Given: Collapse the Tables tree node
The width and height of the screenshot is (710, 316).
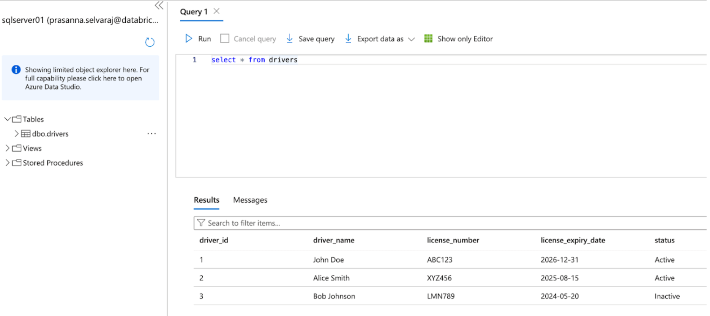Looking at the screenshot, I should 7,119.
